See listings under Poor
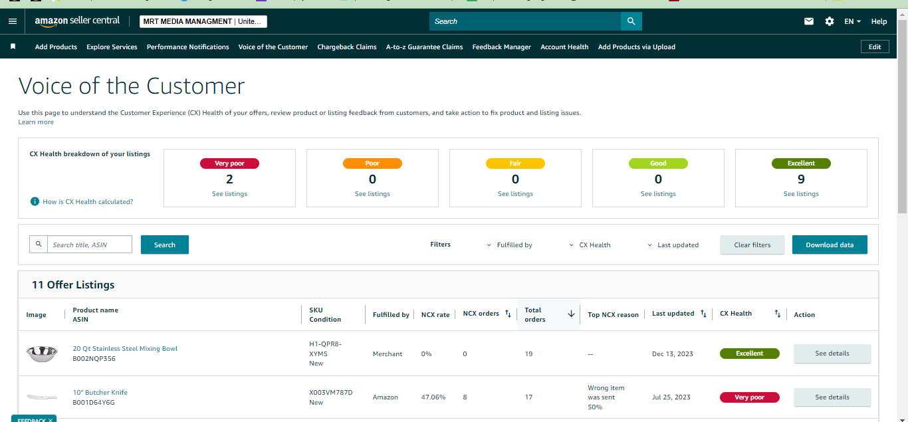908x422 pixels. tap(372, 194)
